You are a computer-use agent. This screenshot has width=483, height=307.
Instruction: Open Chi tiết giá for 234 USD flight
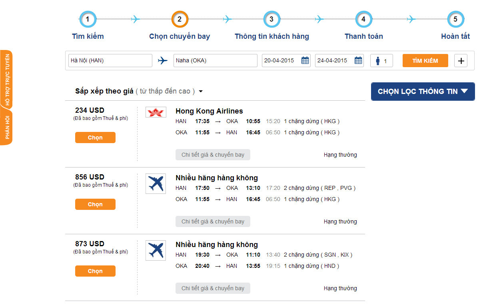(213, 155)
